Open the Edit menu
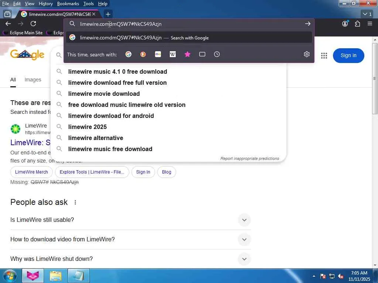The image size is (378, 283). coord(17,4)
